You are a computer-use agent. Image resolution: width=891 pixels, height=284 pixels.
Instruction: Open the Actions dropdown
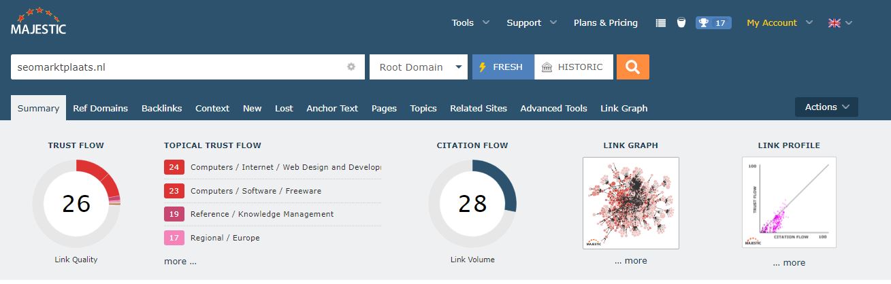coord(826,107)
